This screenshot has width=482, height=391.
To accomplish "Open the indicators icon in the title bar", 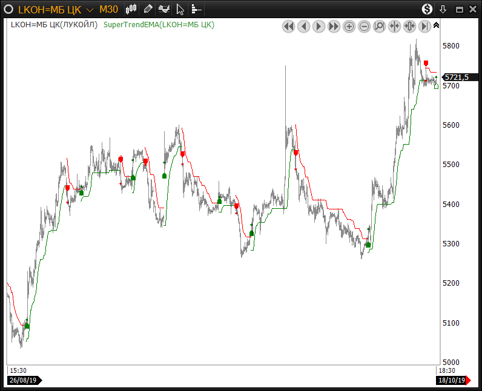I will click(x=164, y=9).
